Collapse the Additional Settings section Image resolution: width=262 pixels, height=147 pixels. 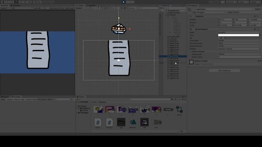(x=191, y=51)
